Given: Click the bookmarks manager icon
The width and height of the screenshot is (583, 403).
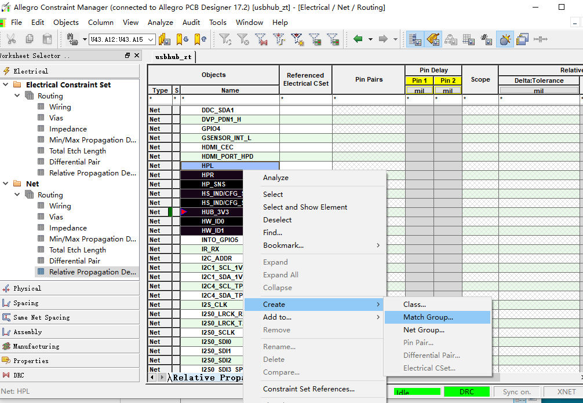Looking at the screenshot, I should pos(165,39).
